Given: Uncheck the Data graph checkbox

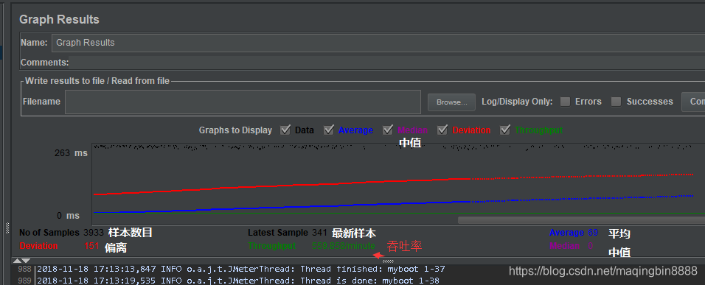Looking at the screenshot, I should click(285, 130).
